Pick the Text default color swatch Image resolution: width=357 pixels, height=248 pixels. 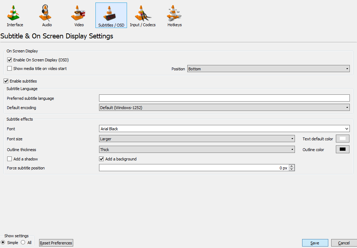pos(342,139)
